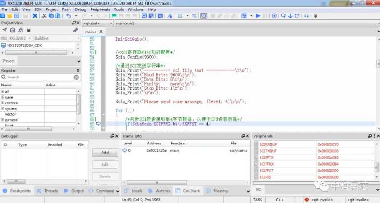Expand the SCIPRI peripheral register

coord(256,177)
